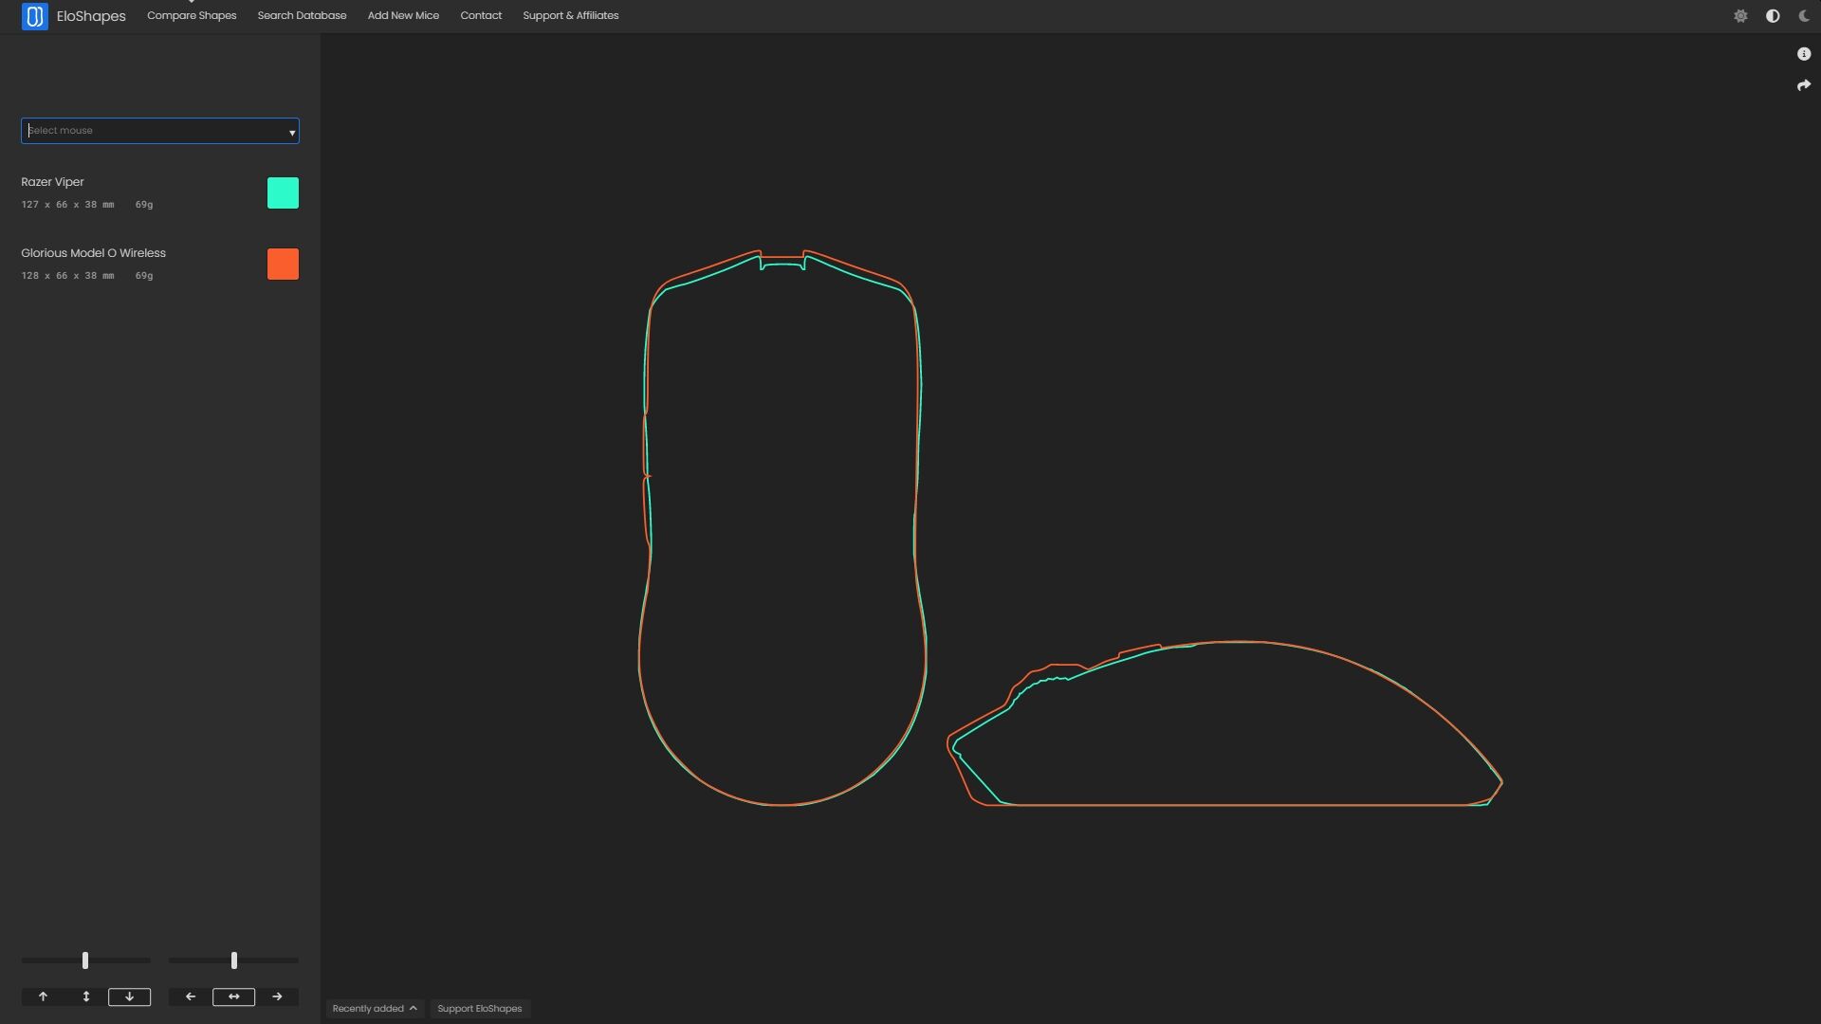
Task: Align shapes right with the right arrow
Action: click(x=277, y=997)
